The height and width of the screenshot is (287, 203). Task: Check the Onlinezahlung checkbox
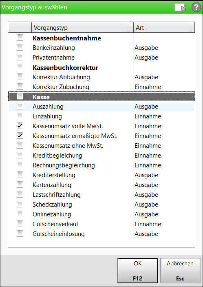20,214
